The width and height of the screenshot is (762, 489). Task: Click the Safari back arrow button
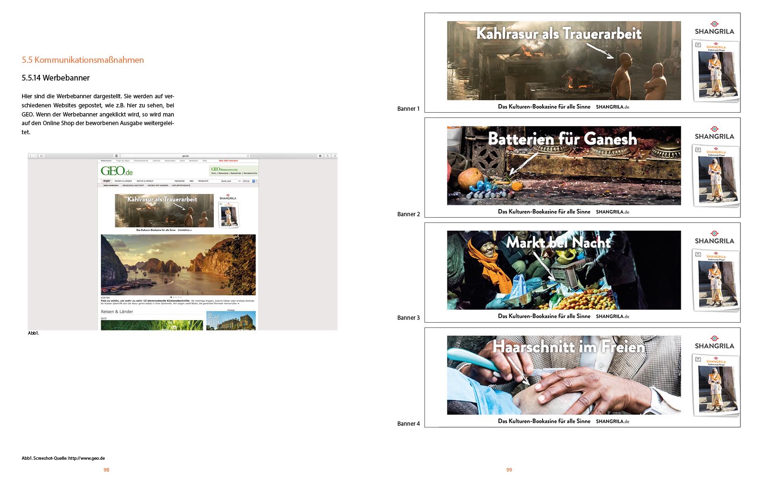31,156
